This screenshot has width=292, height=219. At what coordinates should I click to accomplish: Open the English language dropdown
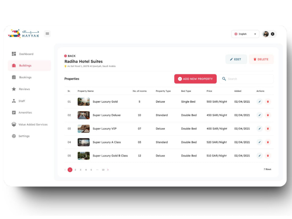point(245,34)
